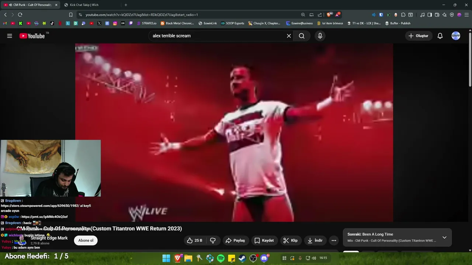Click the Oluştur create button
Image resolution: width=472 pixels, height=265 pixels.
[419, 36]
